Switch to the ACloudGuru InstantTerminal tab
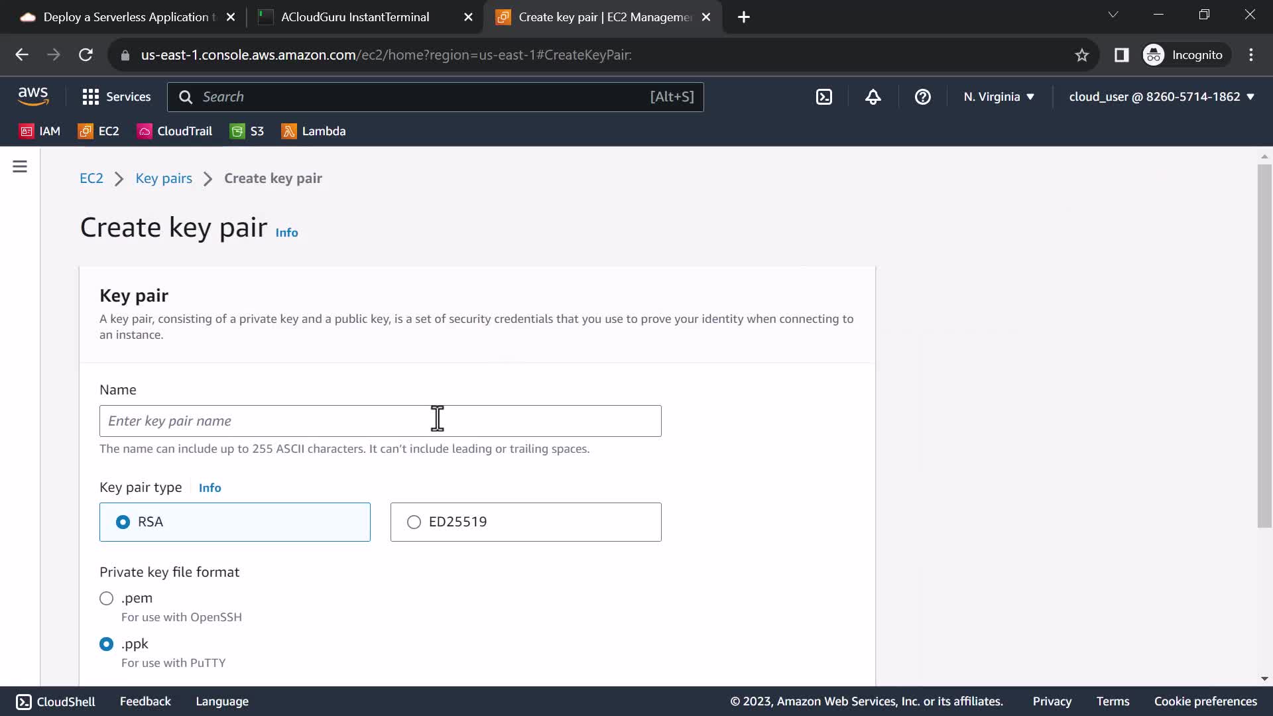The width and height of the screenshot is (1273, 716). pos(355,17)
